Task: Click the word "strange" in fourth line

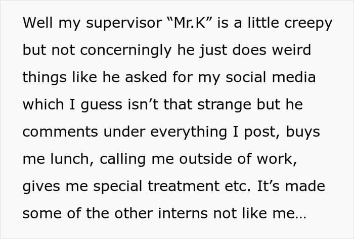Action: (x=224, y=105)
